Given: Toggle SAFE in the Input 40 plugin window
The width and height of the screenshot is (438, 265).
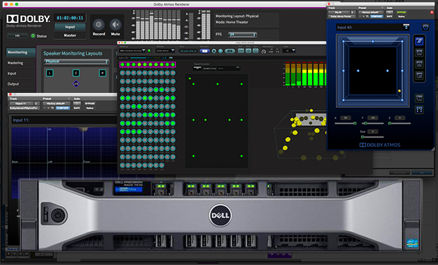Looking at the screenshot, I should pyautogui.click(x=389, y=17).
